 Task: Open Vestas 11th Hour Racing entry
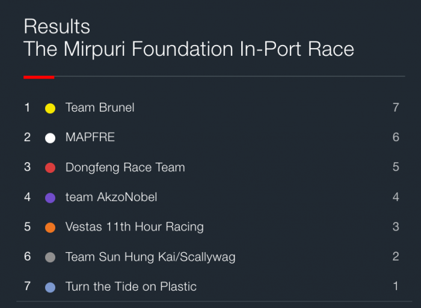(135, 227)
